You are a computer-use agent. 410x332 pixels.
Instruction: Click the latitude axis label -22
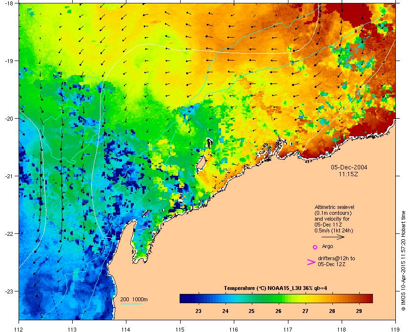pos(9,234)
